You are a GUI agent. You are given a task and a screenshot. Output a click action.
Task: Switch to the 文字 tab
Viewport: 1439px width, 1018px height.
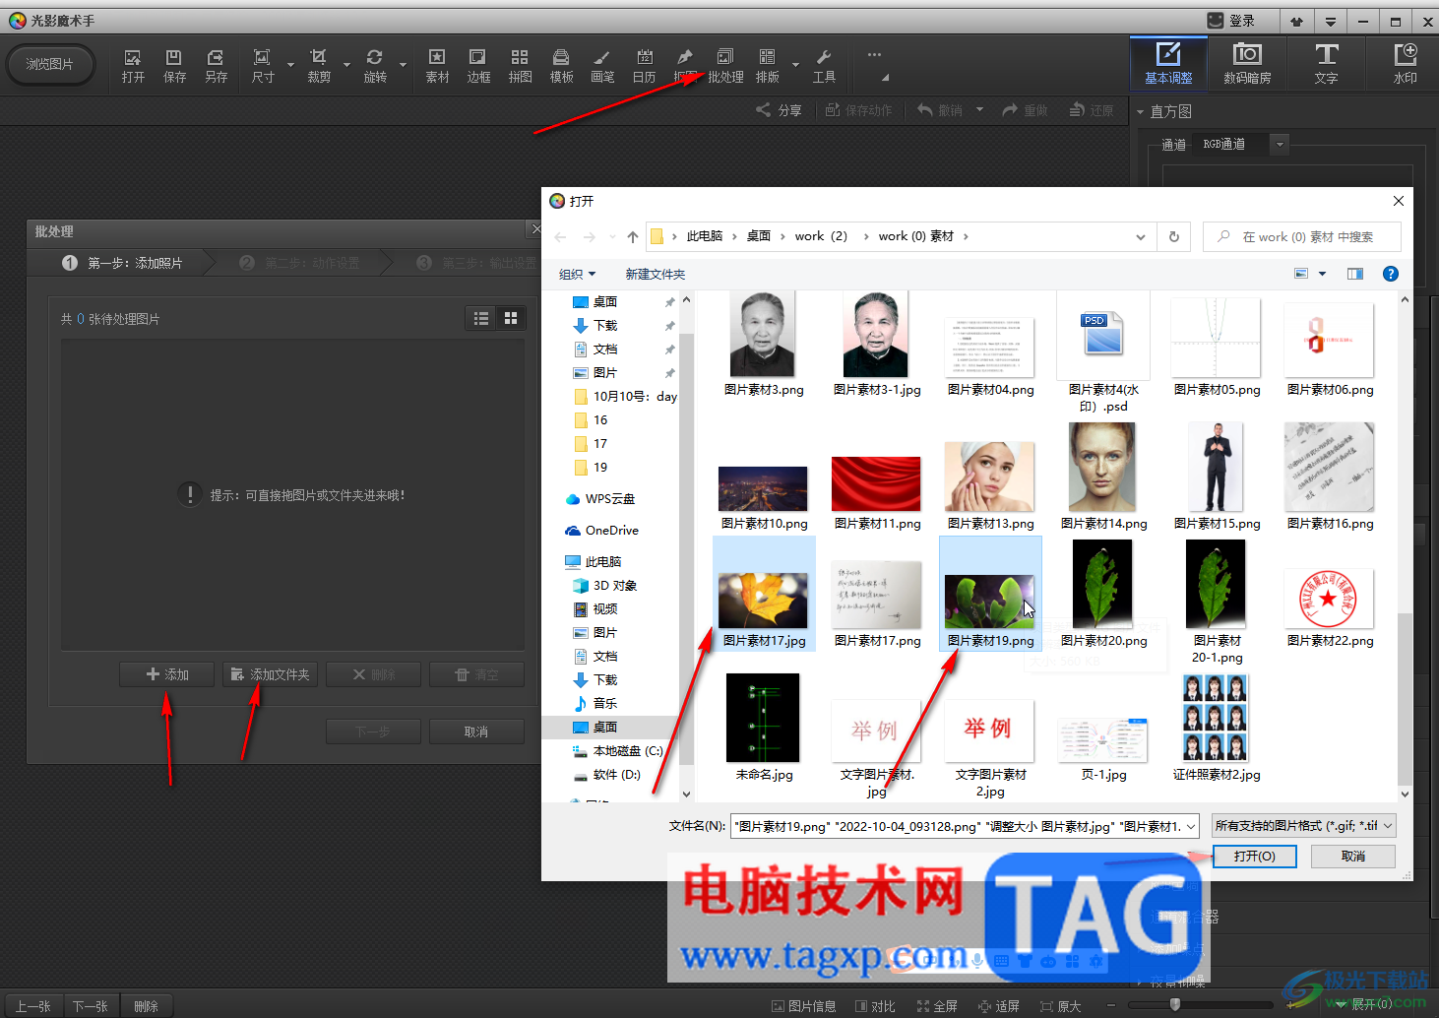tap(1326, 63)
